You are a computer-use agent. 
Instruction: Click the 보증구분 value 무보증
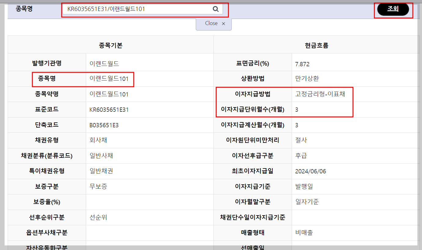tap(98, 187)
